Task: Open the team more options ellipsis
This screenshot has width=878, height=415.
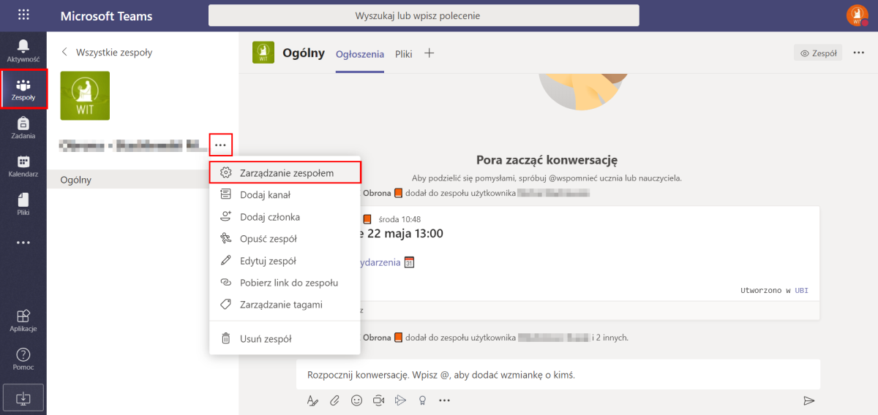Action: point(221,145)
